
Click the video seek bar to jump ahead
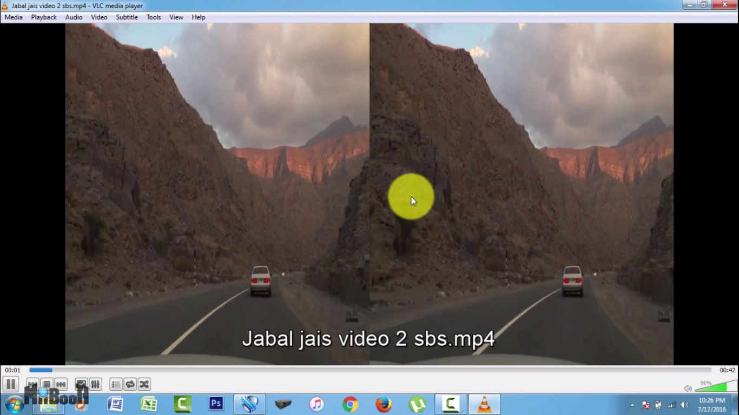pyautogui.click(x=325, y=370)
